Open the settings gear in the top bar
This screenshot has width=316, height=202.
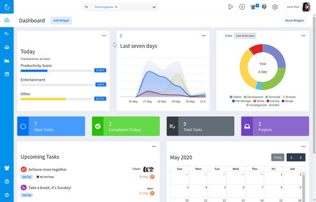tap(275, 7)
